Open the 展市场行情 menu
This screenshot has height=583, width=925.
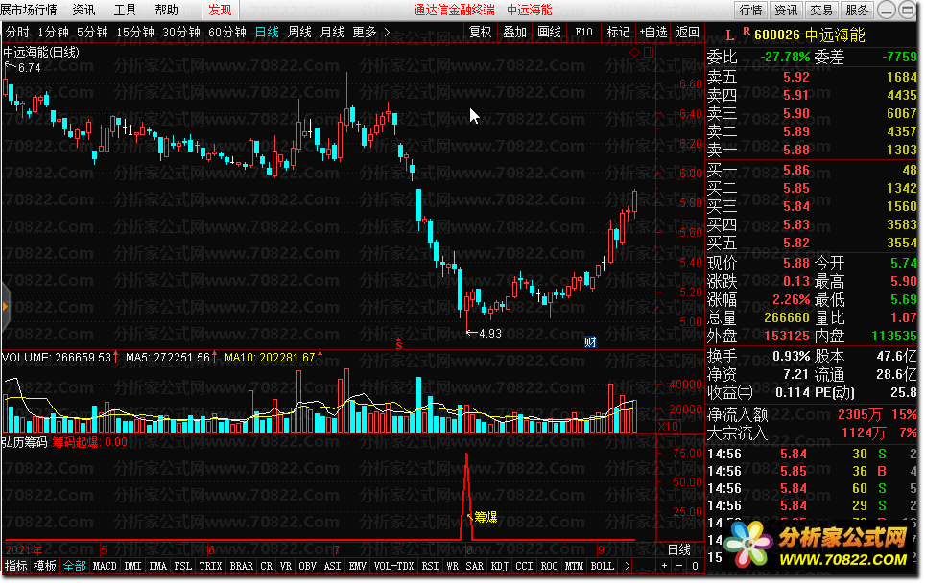29,10
